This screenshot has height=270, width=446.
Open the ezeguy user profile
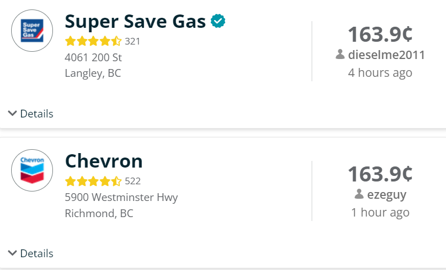[x=387, y=195]
